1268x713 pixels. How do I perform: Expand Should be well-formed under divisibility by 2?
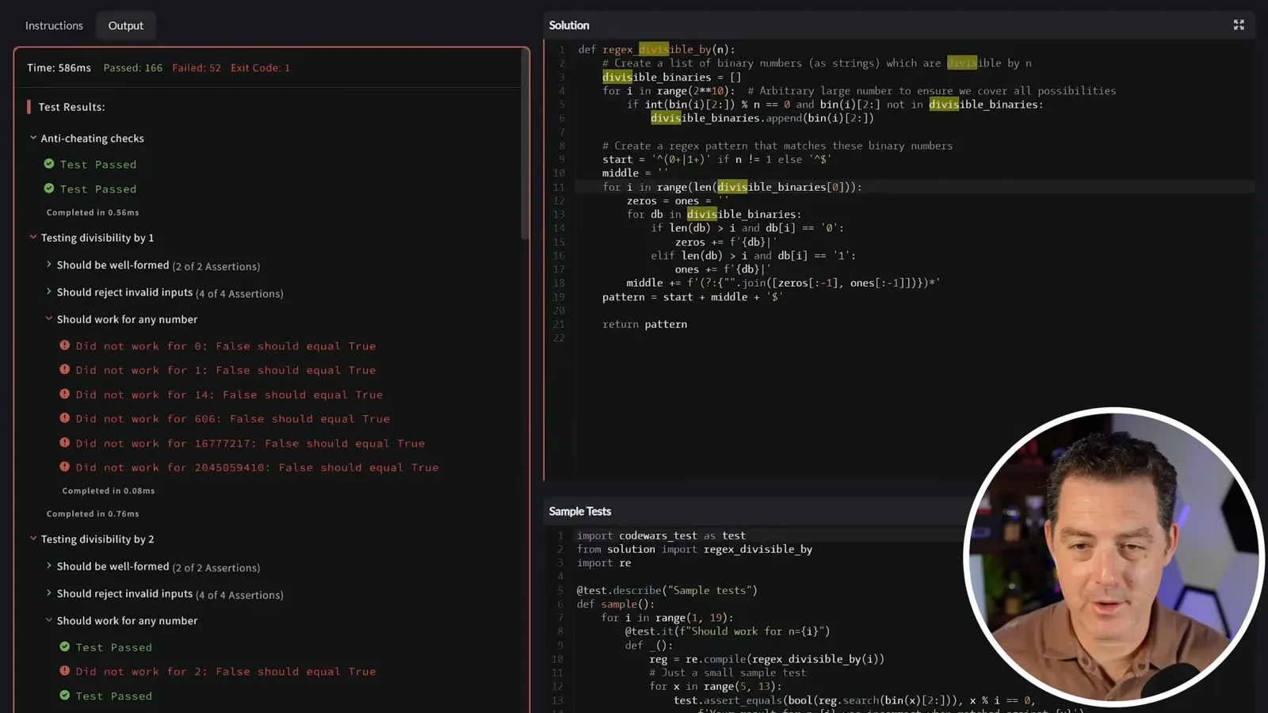(x=49, y=566)
